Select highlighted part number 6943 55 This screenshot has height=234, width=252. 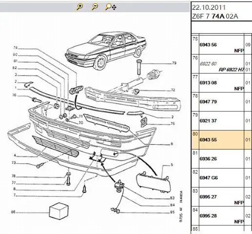[208, 140]
